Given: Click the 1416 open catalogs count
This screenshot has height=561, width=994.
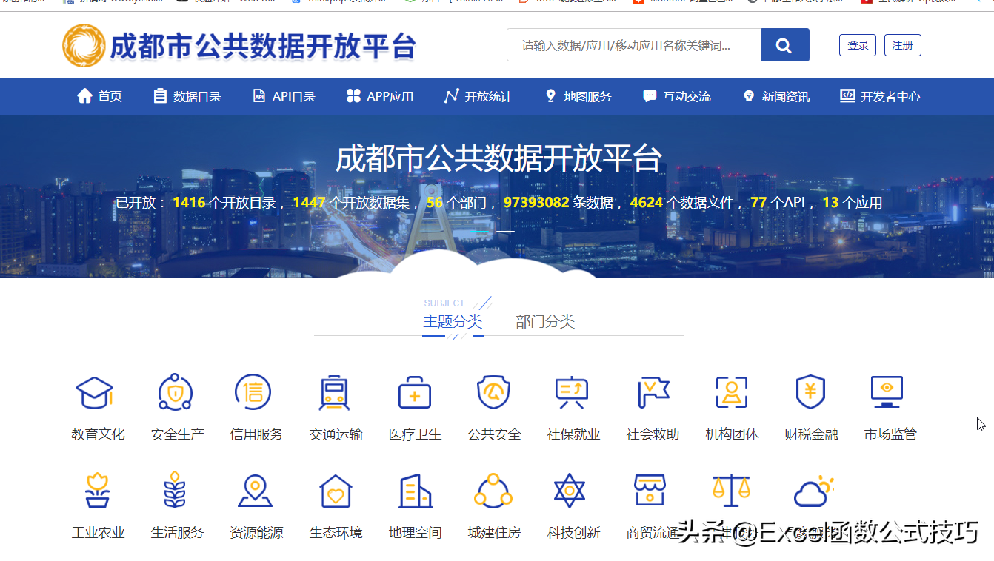Looking at the screenshot, I should (x=189, y=202).
